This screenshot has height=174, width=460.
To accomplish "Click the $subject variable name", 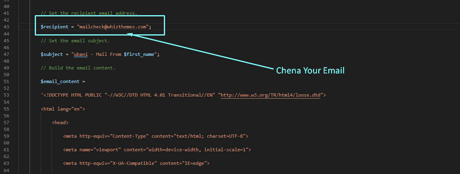I will pyautogui.click(x=52, y=54).
